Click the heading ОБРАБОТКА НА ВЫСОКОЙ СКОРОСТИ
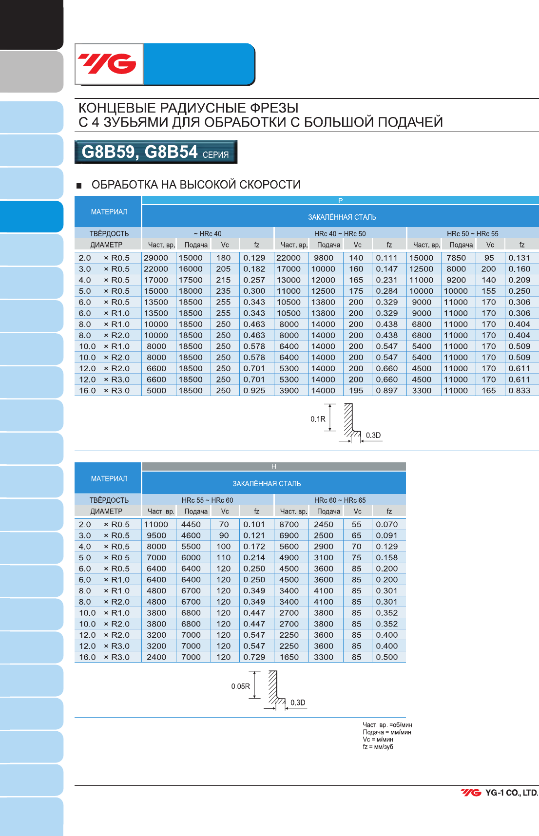The image size is (539, 836). point(196,185)
